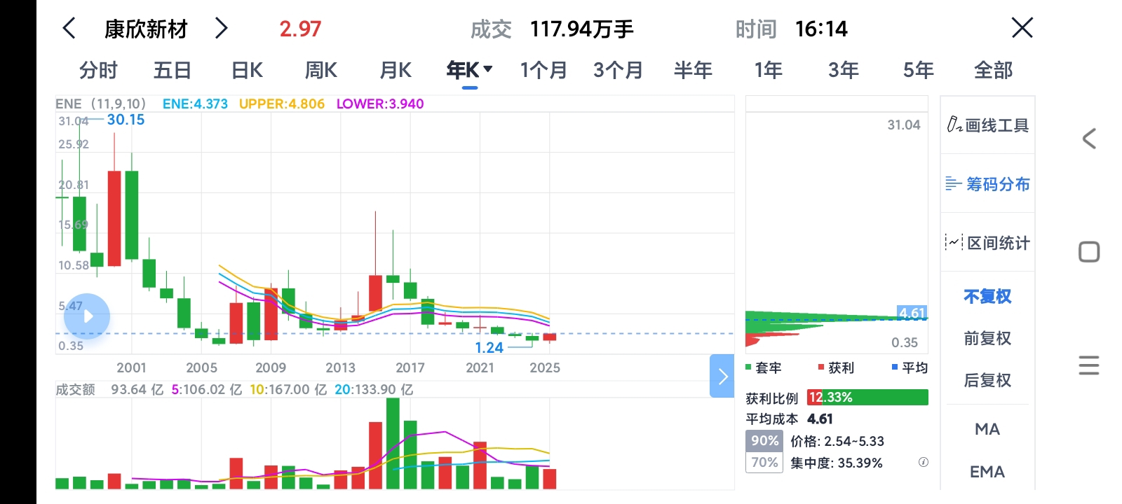This screenshot has height=504, width=1122.
Task: Tap the 2025 year axis label
Action: click(x=545, y=367)
